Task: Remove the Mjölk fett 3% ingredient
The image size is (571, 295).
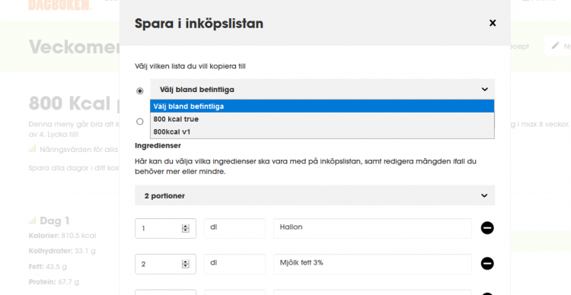Action: coord(487,263)
